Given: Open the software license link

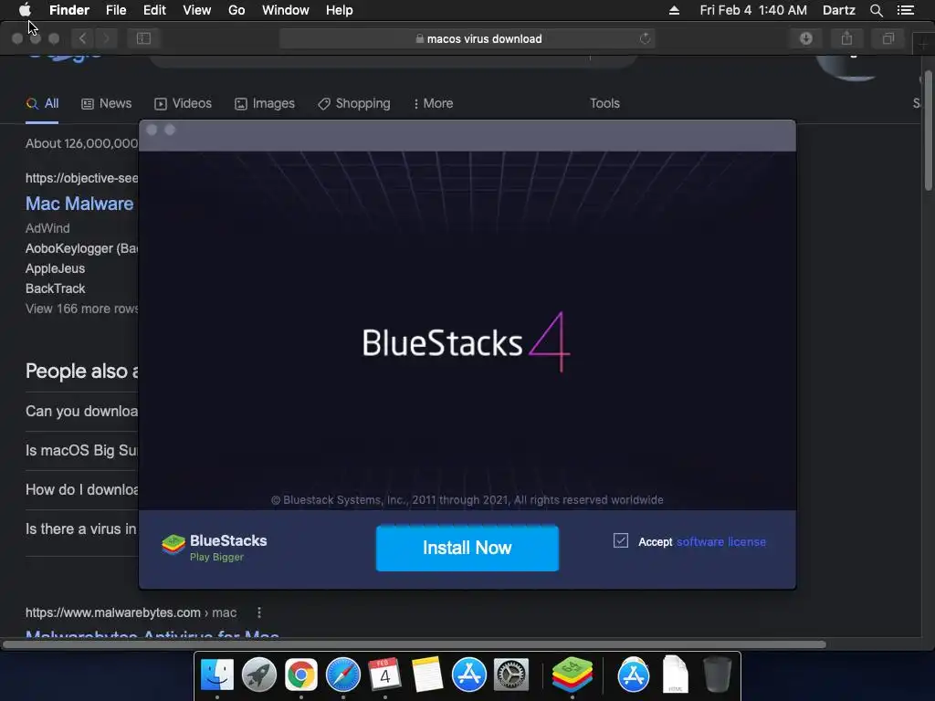Looking at the screenshot, I should coord(721,542).
